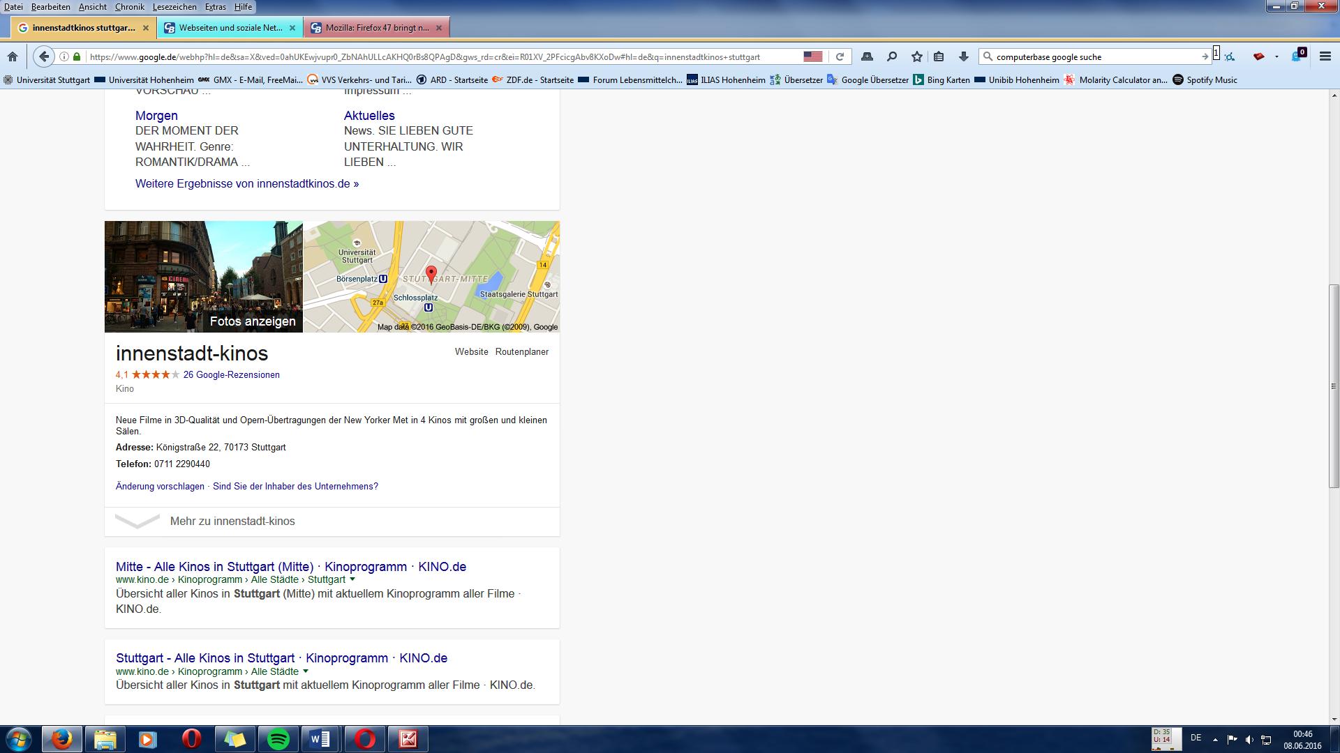
Task: Open the Firefox hamburger menu
Action: pos(1325,56)
